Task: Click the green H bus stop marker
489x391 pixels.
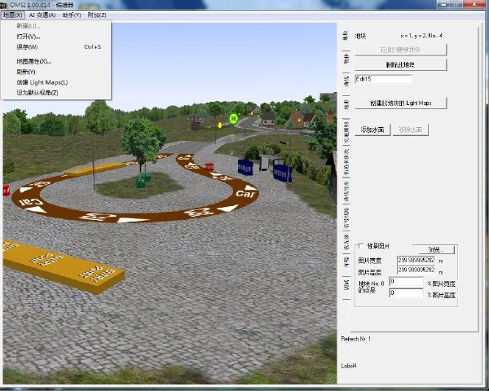Action: click(x=233, y=118)
